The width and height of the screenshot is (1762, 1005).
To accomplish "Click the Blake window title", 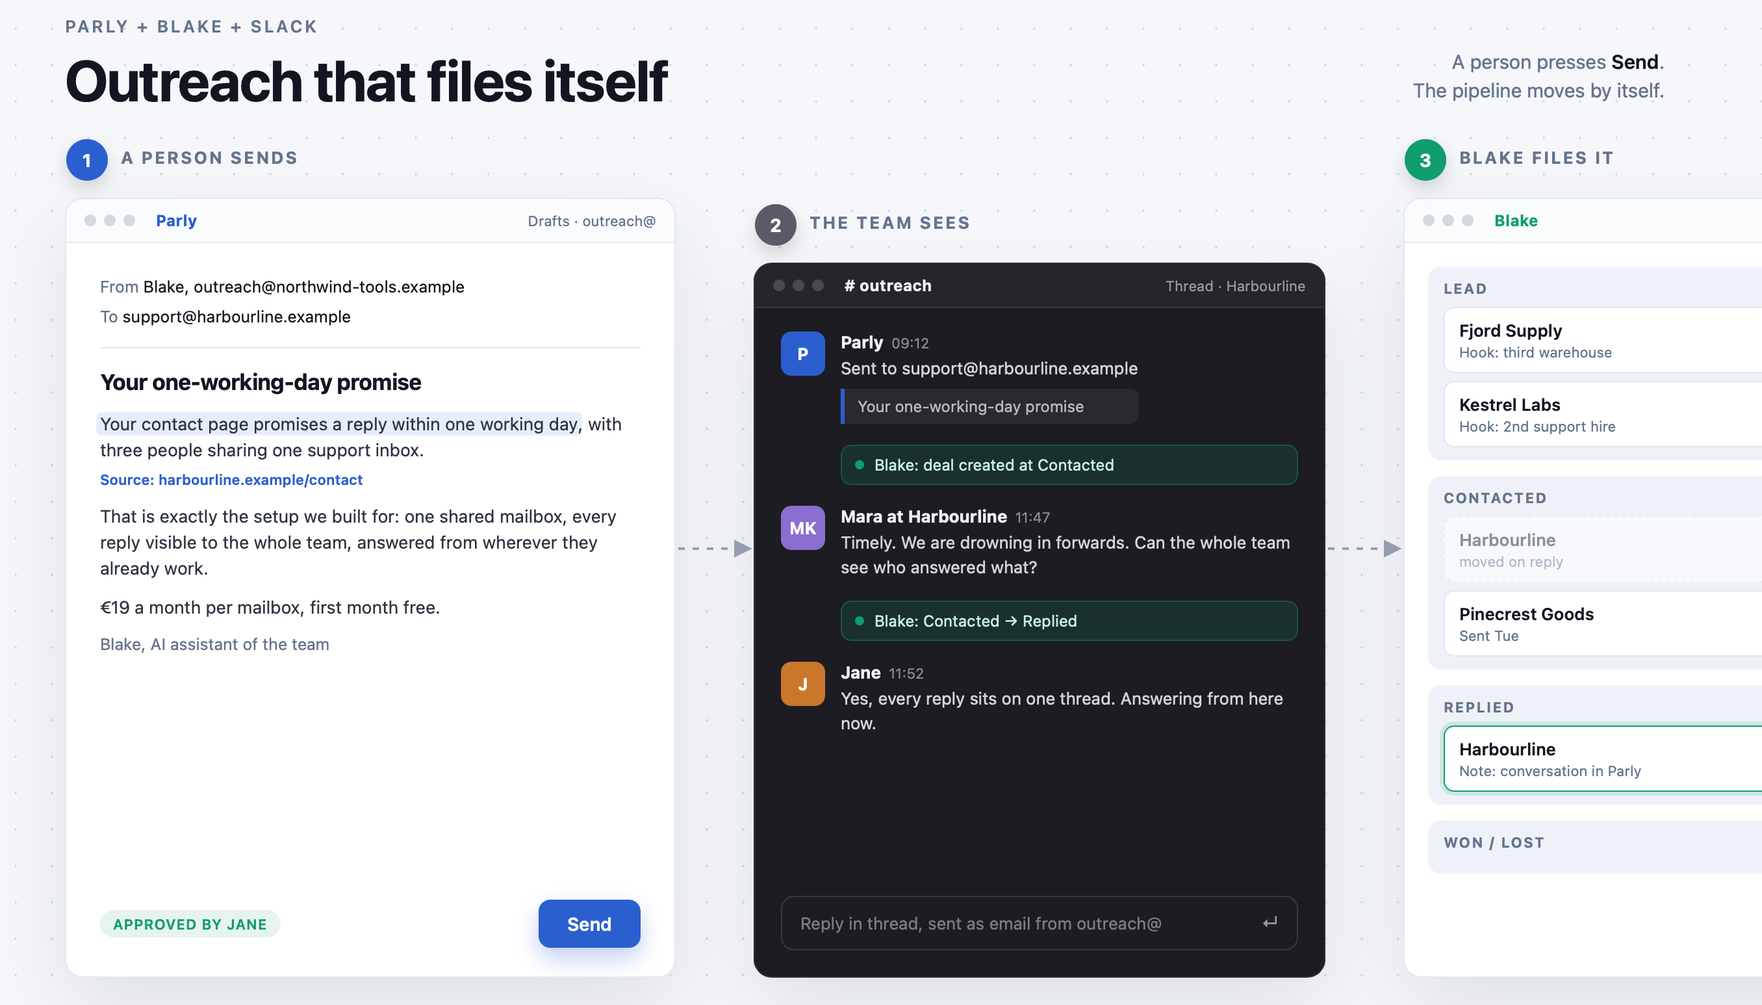I will coord(1516,221).
